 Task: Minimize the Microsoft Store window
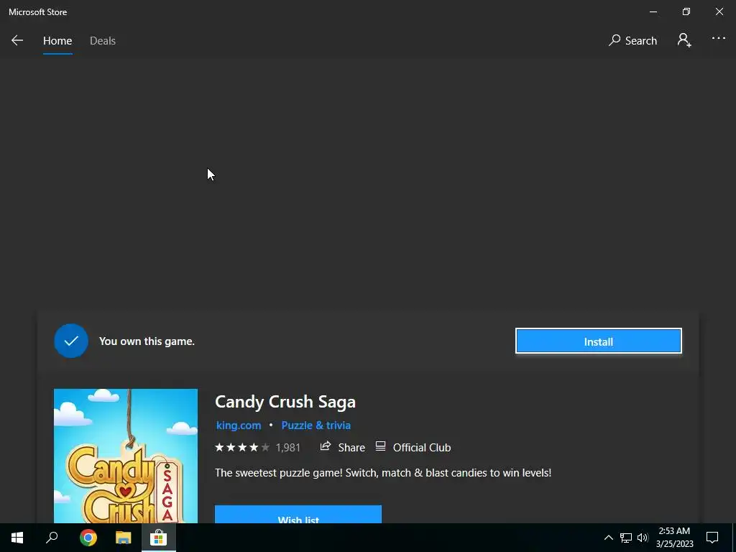pyautogui.click(x=653, y=11)
